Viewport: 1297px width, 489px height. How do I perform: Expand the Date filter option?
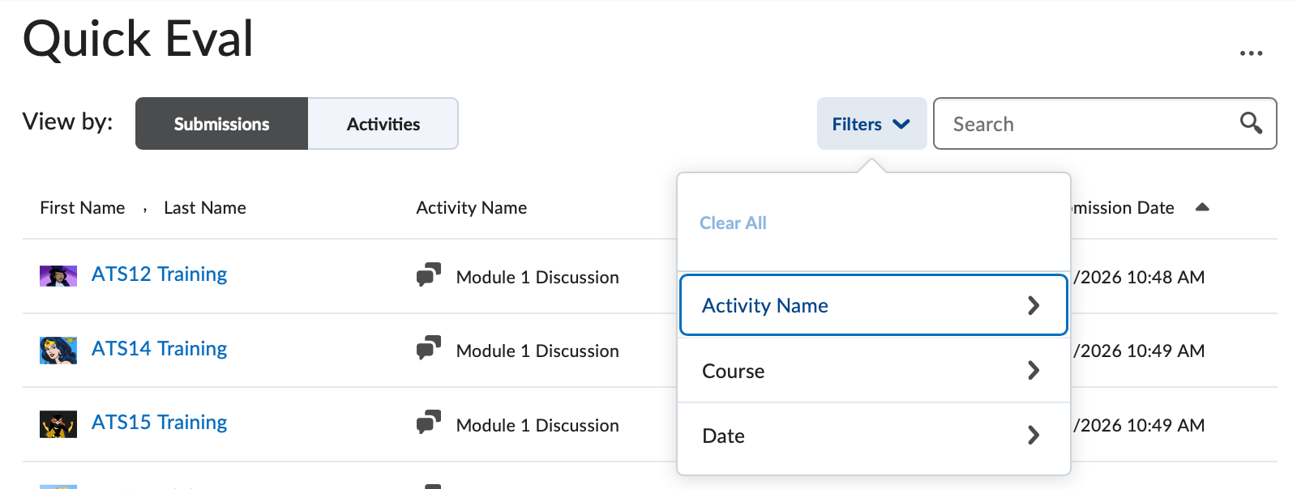(873, 436)
